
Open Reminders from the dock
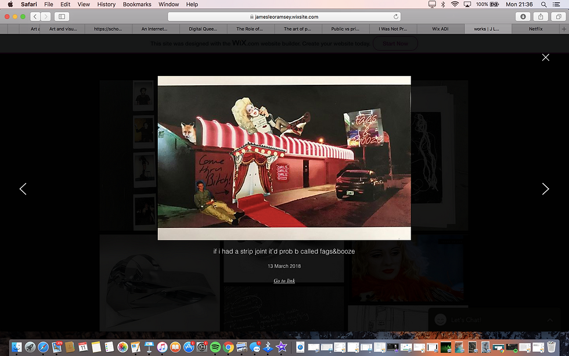[109, 347]
